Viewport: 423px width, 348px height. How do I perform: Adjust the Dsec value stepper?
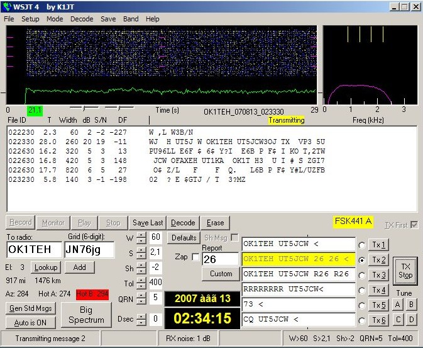click(141, 319)
